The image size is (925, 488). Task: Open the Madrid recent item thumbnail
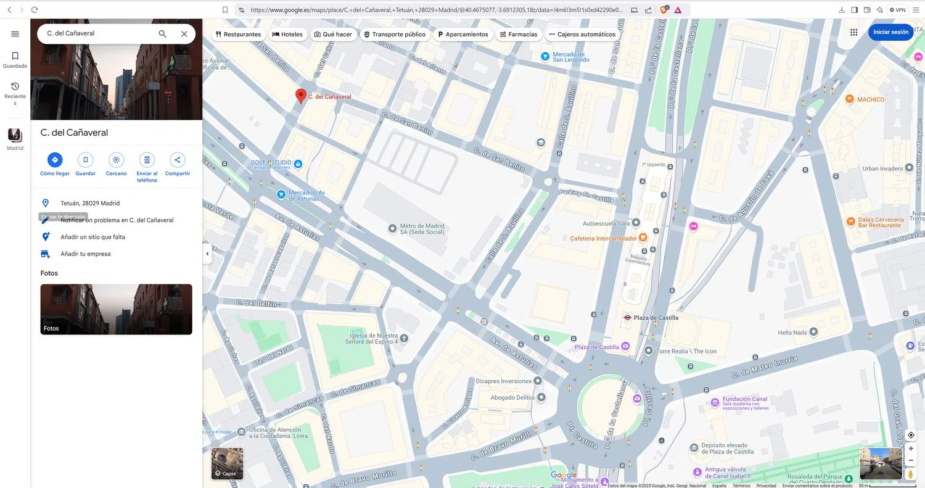pos(15,135)
